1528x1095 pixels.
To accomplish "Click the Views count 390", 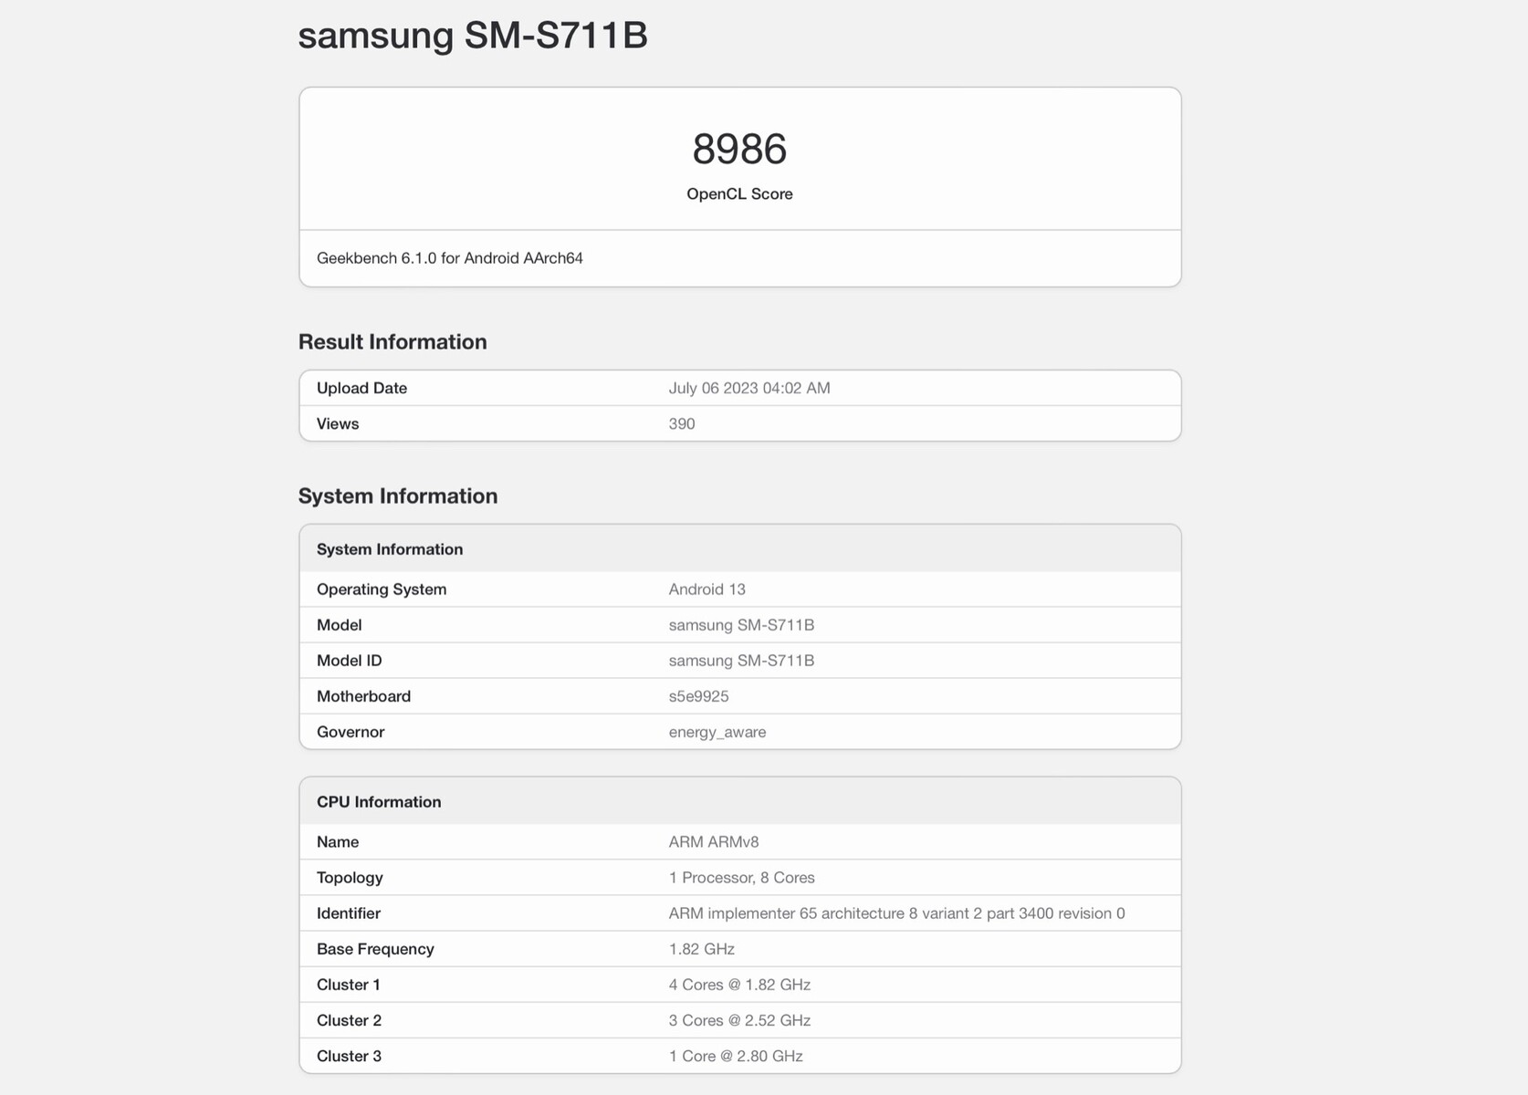I will [x=682, y=423].
